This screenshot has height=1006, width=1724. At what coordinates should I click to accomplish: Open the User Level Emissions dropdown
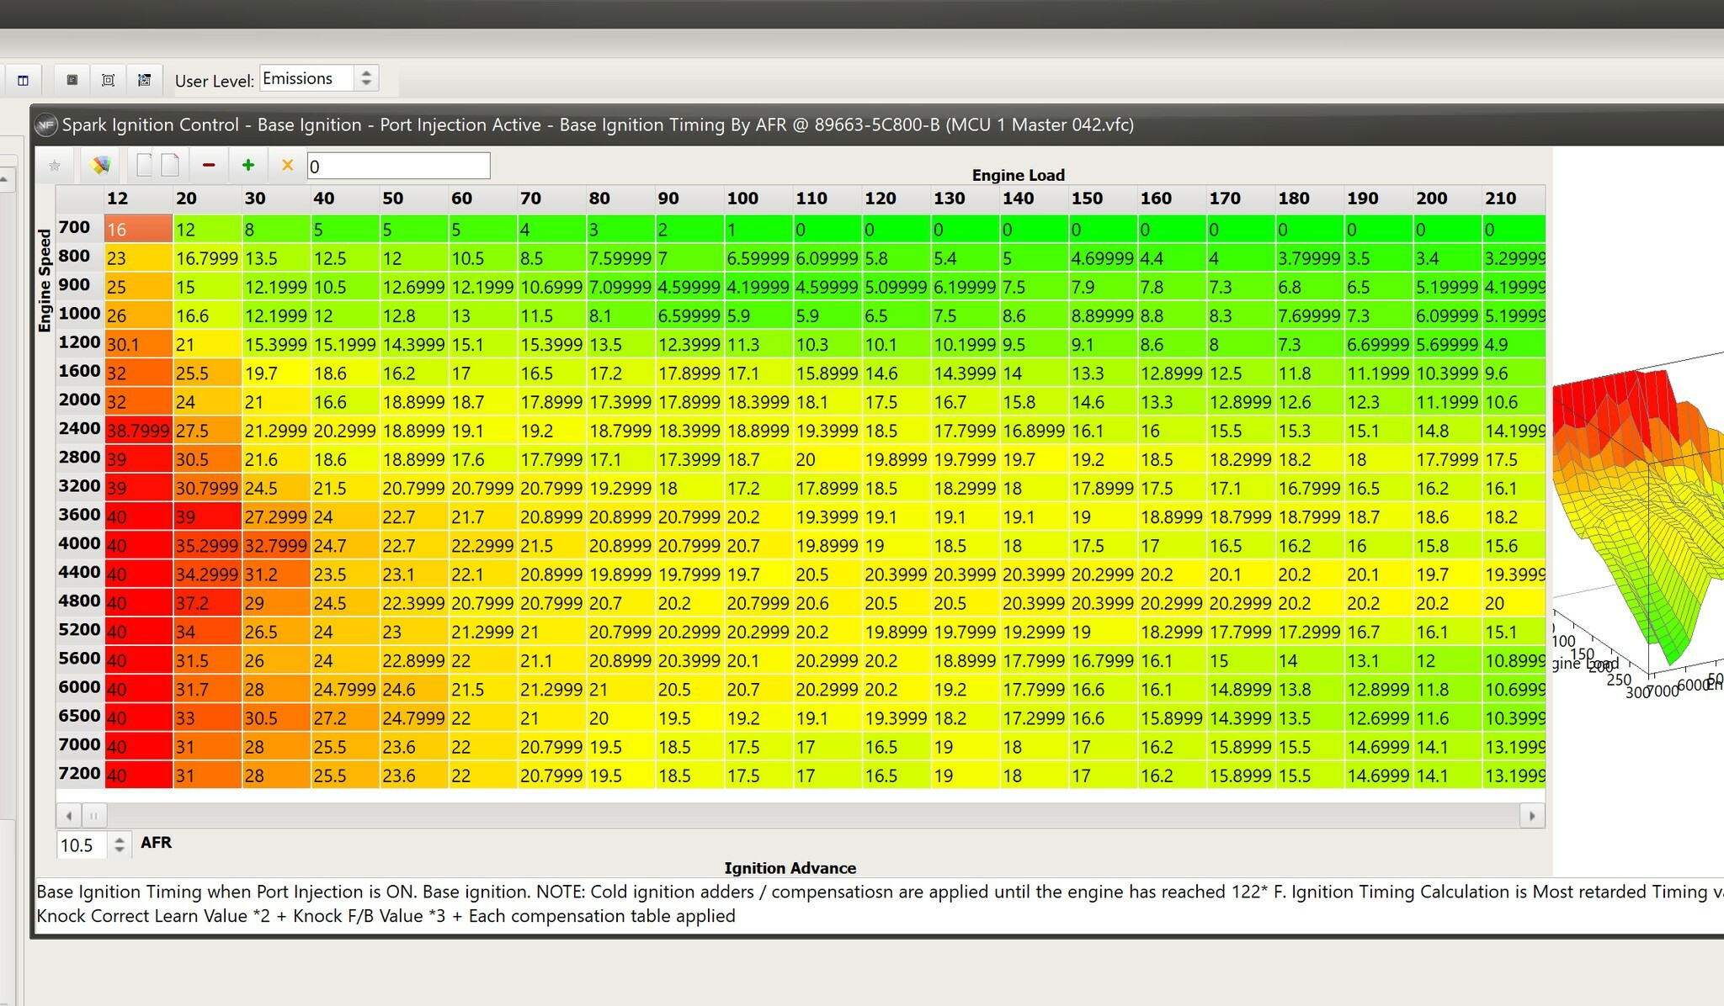[x=318, y=79]
